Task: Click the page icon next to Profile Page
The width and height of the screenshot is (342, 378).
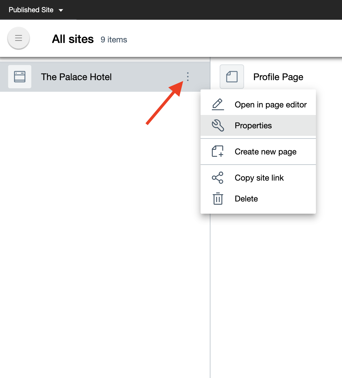Action: coord(232,77)
